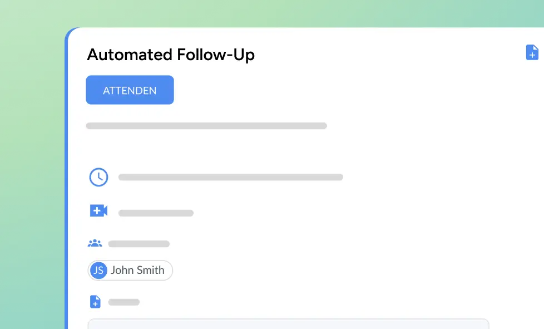Image resolution: width=544 pixels, height=329 pixels.
Task: Click the short placeholder beside notes icon
Action: tap(123, 302)
